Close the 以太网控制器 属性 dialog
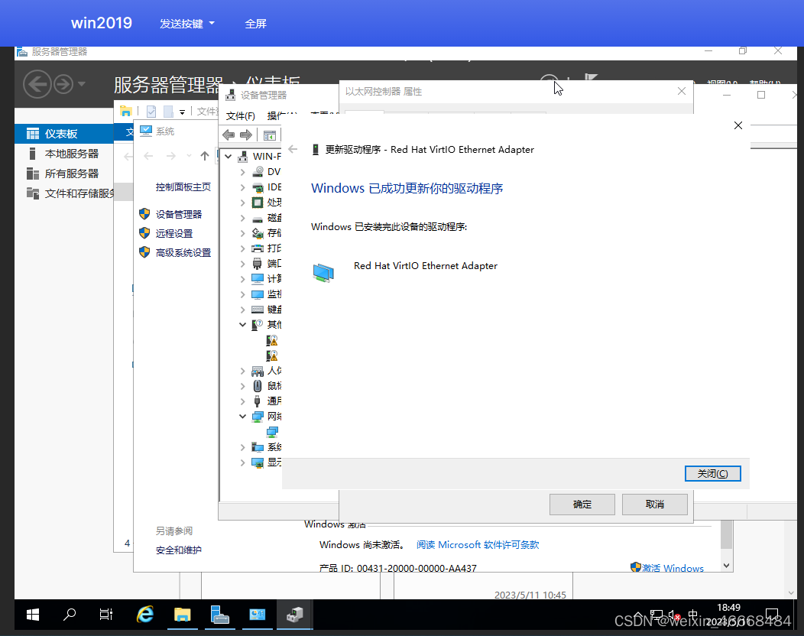 (682, 91)
